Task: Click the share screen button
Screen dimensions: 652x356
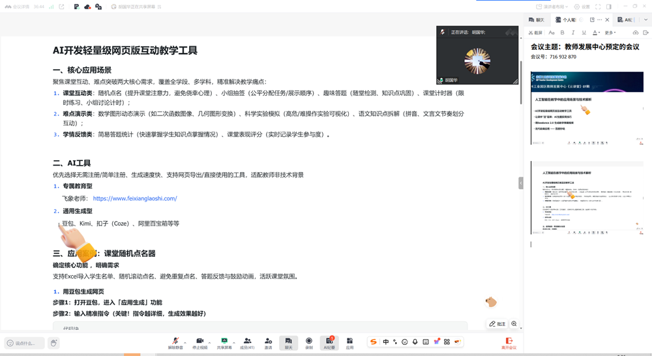Action: (224, 343)
